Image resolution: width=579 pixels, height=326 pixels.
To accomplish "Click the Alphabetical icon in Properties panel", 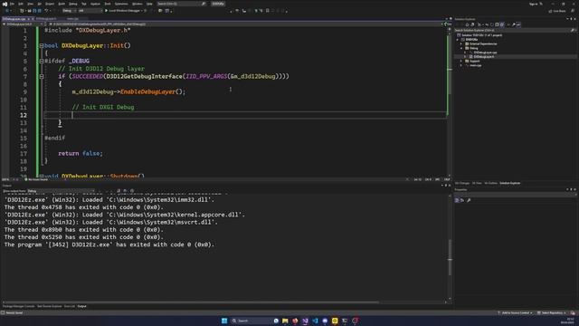I will click(462, 200).
